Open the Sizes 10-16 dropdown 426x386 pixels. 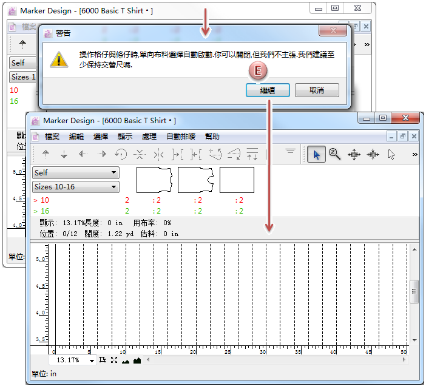coord(75,187)
